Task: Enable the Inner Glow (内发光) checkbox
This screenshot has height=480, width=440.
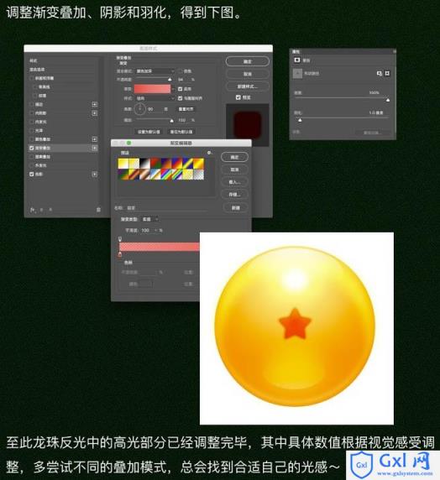Action: (32, 122)
